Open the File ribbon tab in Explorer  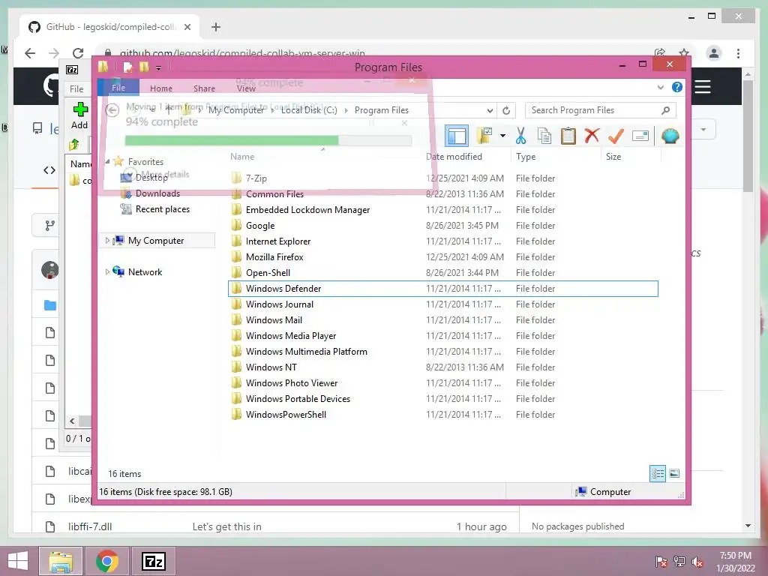pyautogui.click(x=118, y=88)
